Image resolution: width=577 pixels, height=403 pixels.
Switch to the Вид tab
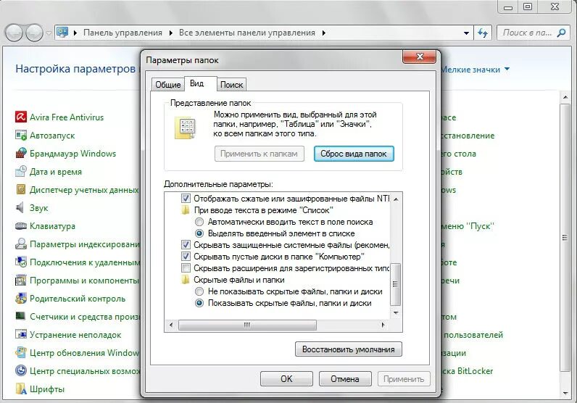click(201, 83)
